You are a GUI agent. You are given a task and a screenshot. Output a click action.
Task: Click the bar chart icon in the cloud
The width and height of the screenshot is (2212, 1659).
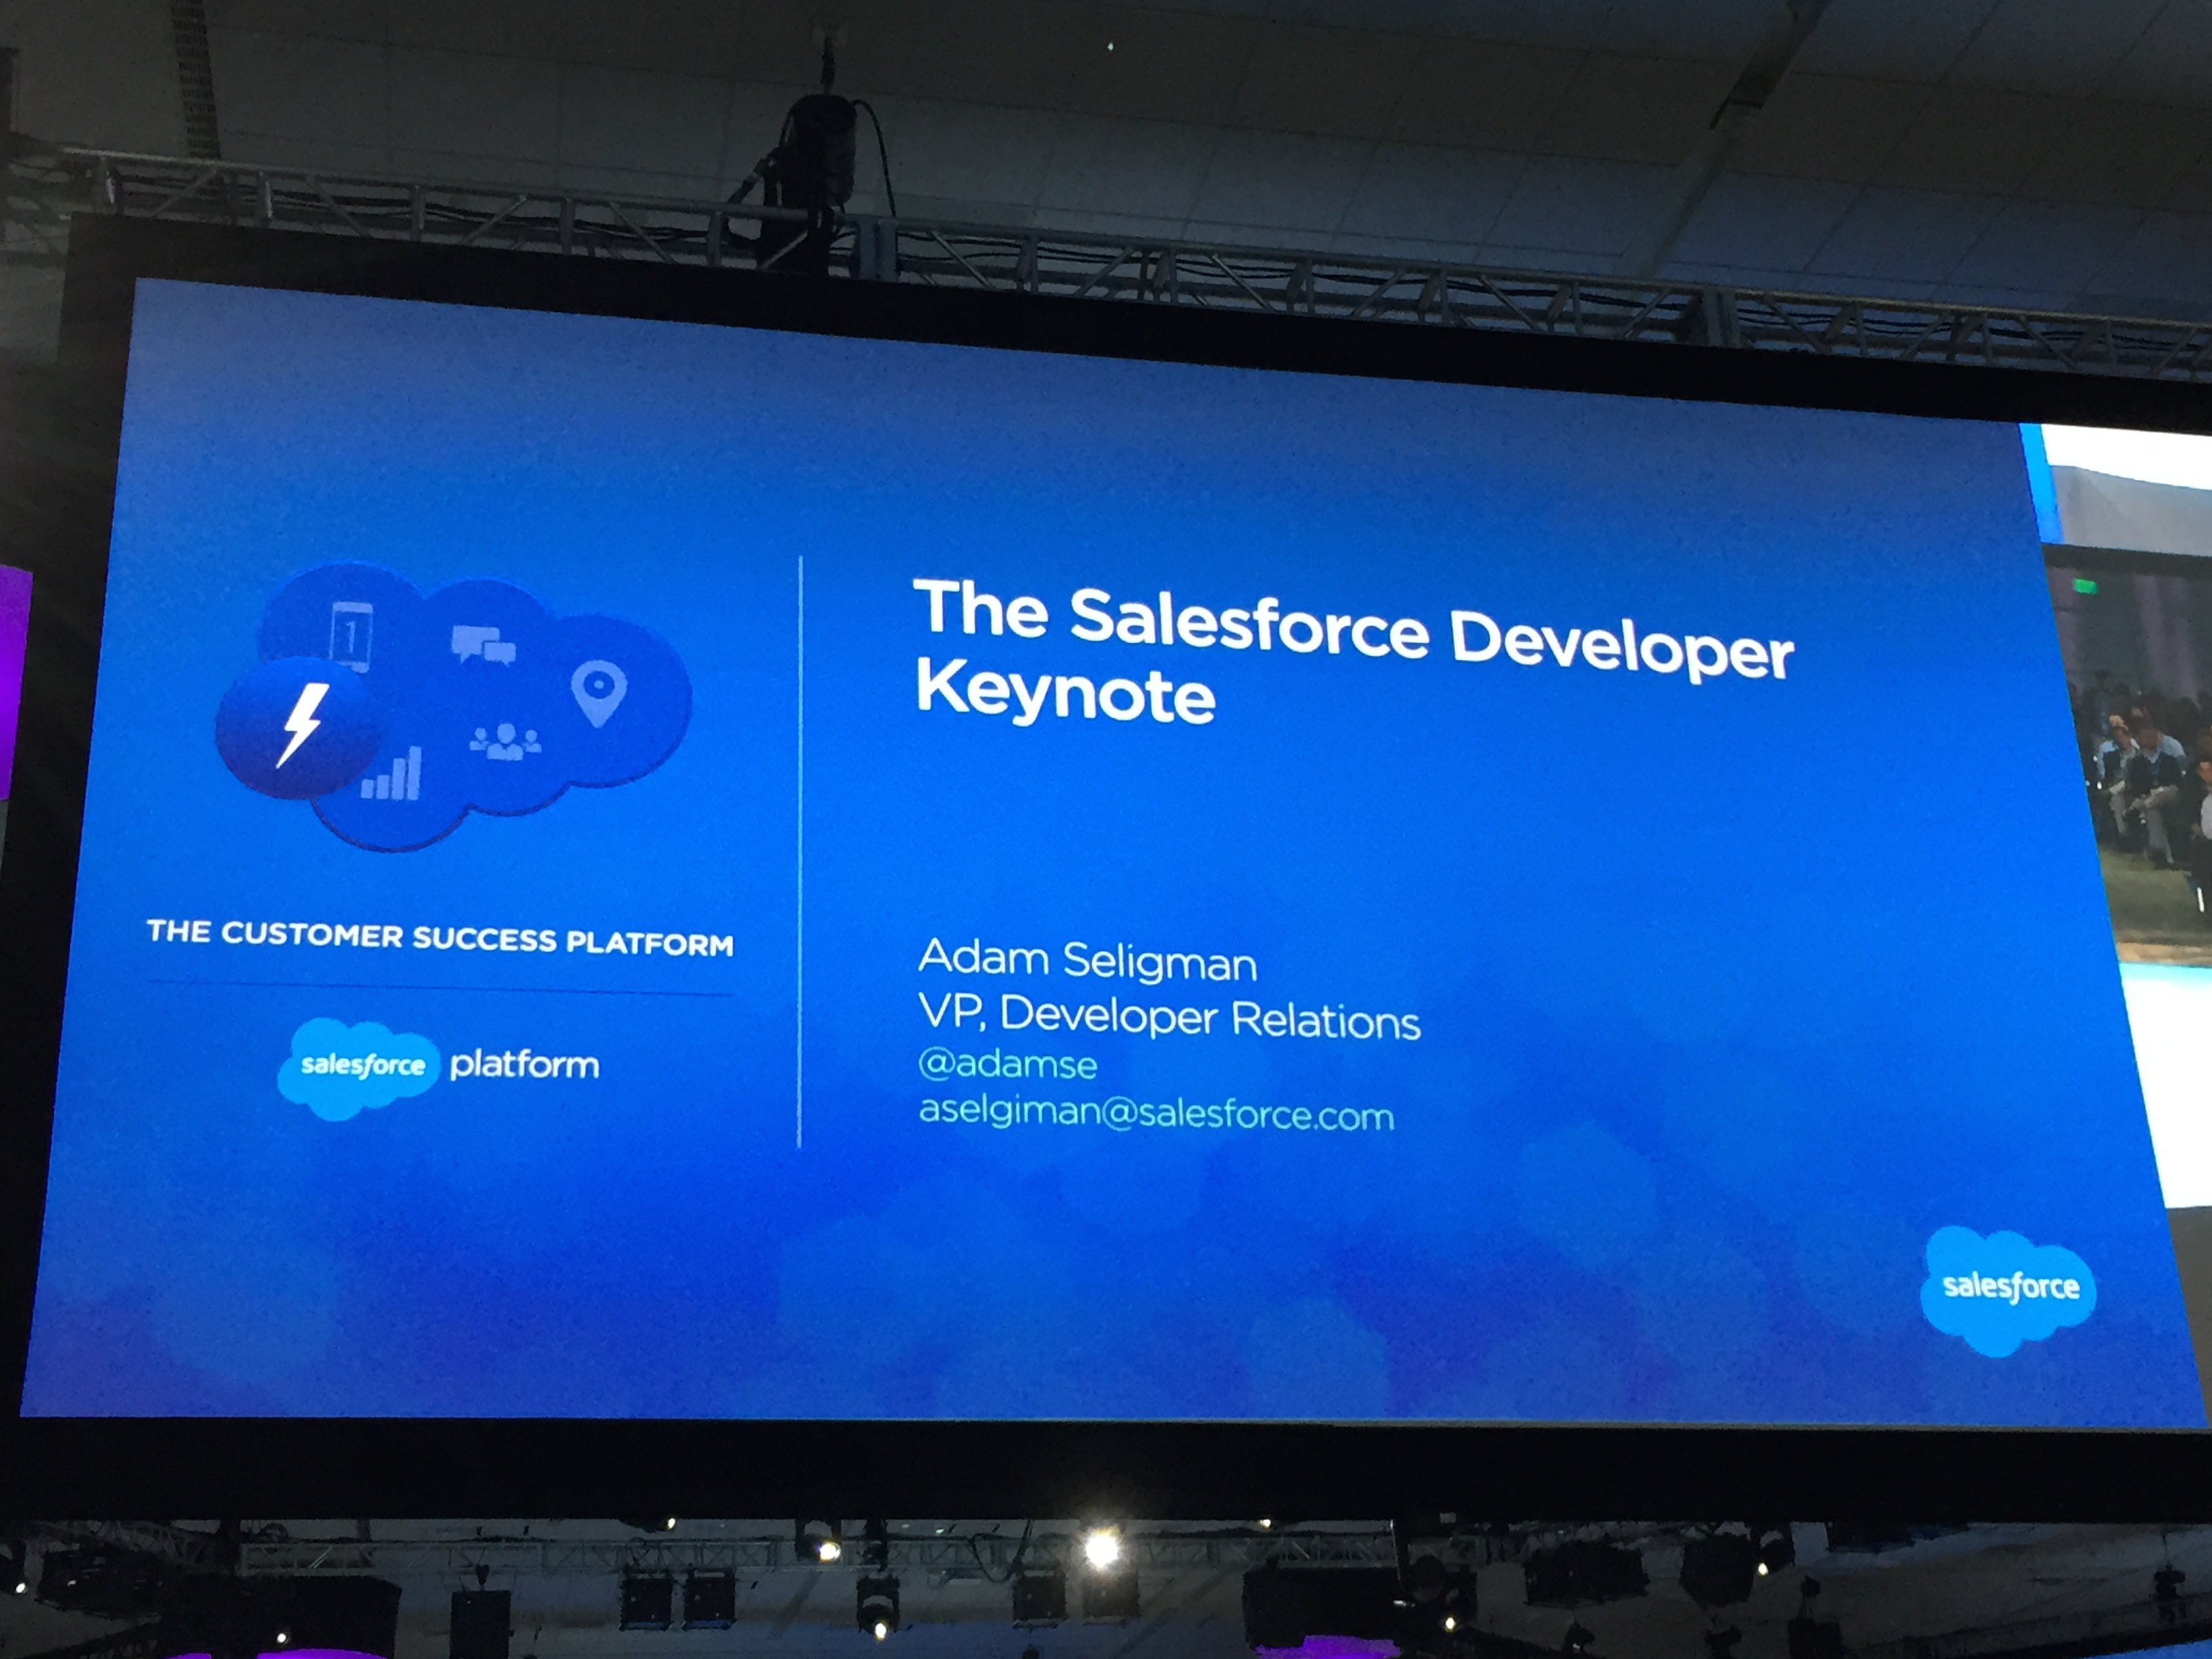391,774
